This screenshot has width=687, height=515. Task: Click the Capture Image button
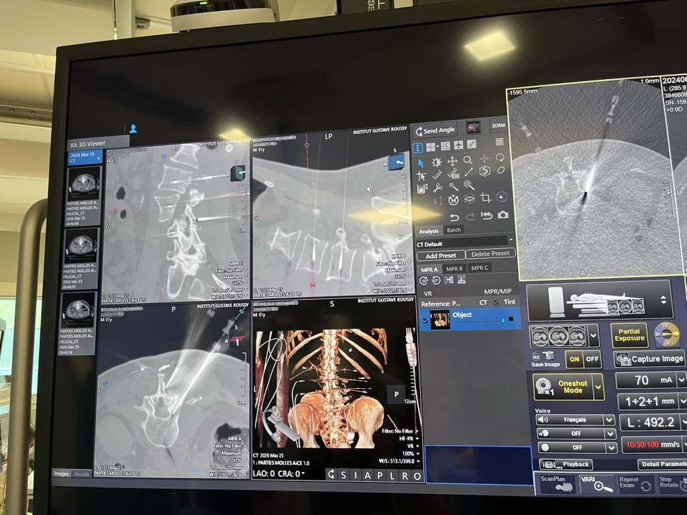649,359
